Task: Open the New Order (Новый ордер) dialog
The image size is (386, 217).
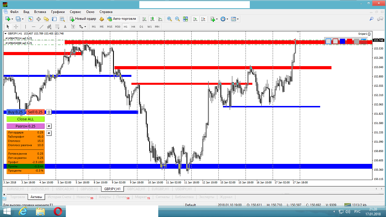Action: coord(83,19)
